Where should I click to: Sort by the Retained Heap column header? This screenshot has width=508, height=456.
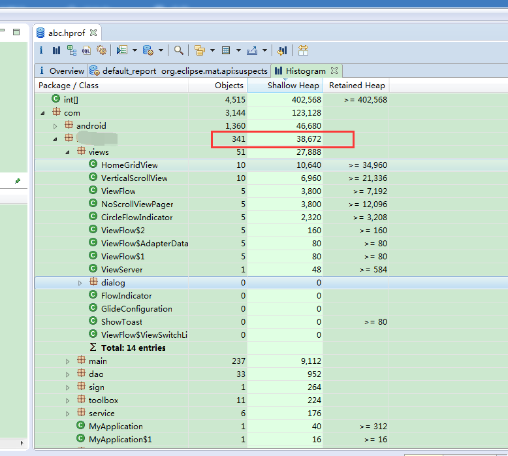(357, 86)
